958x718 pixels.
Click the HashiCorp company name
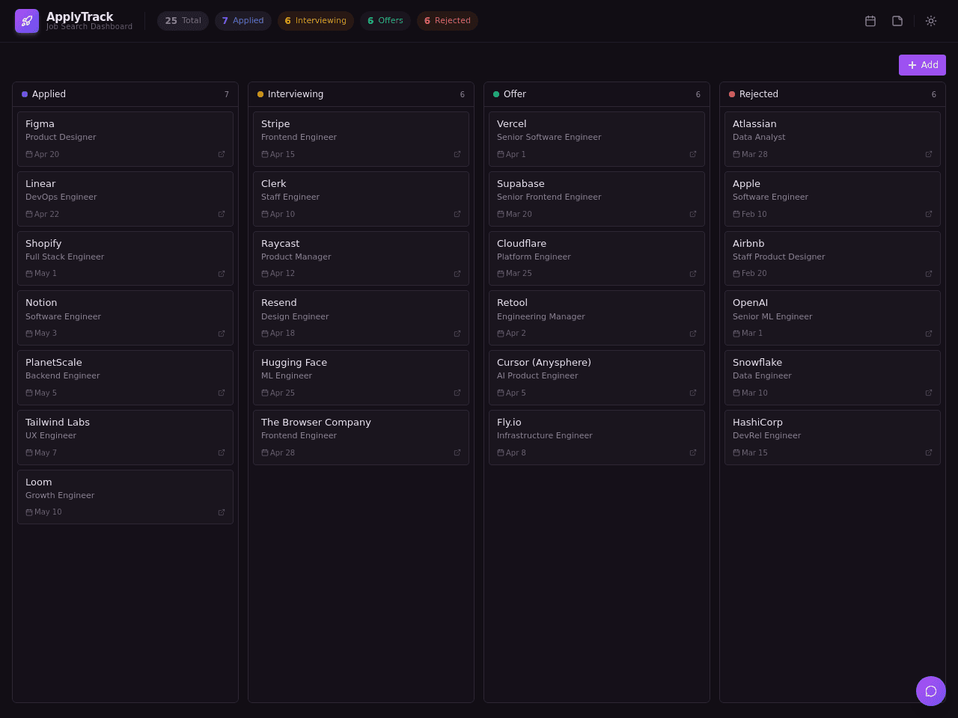(757, 423)
